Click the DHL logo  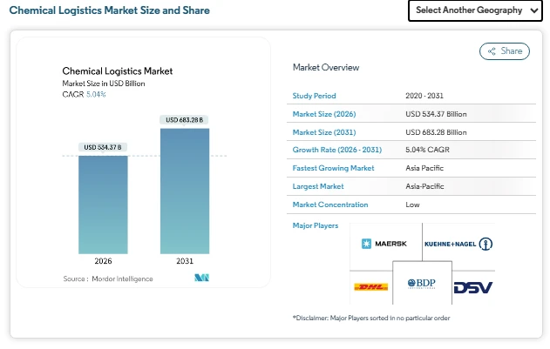click(x=371, y=286)
